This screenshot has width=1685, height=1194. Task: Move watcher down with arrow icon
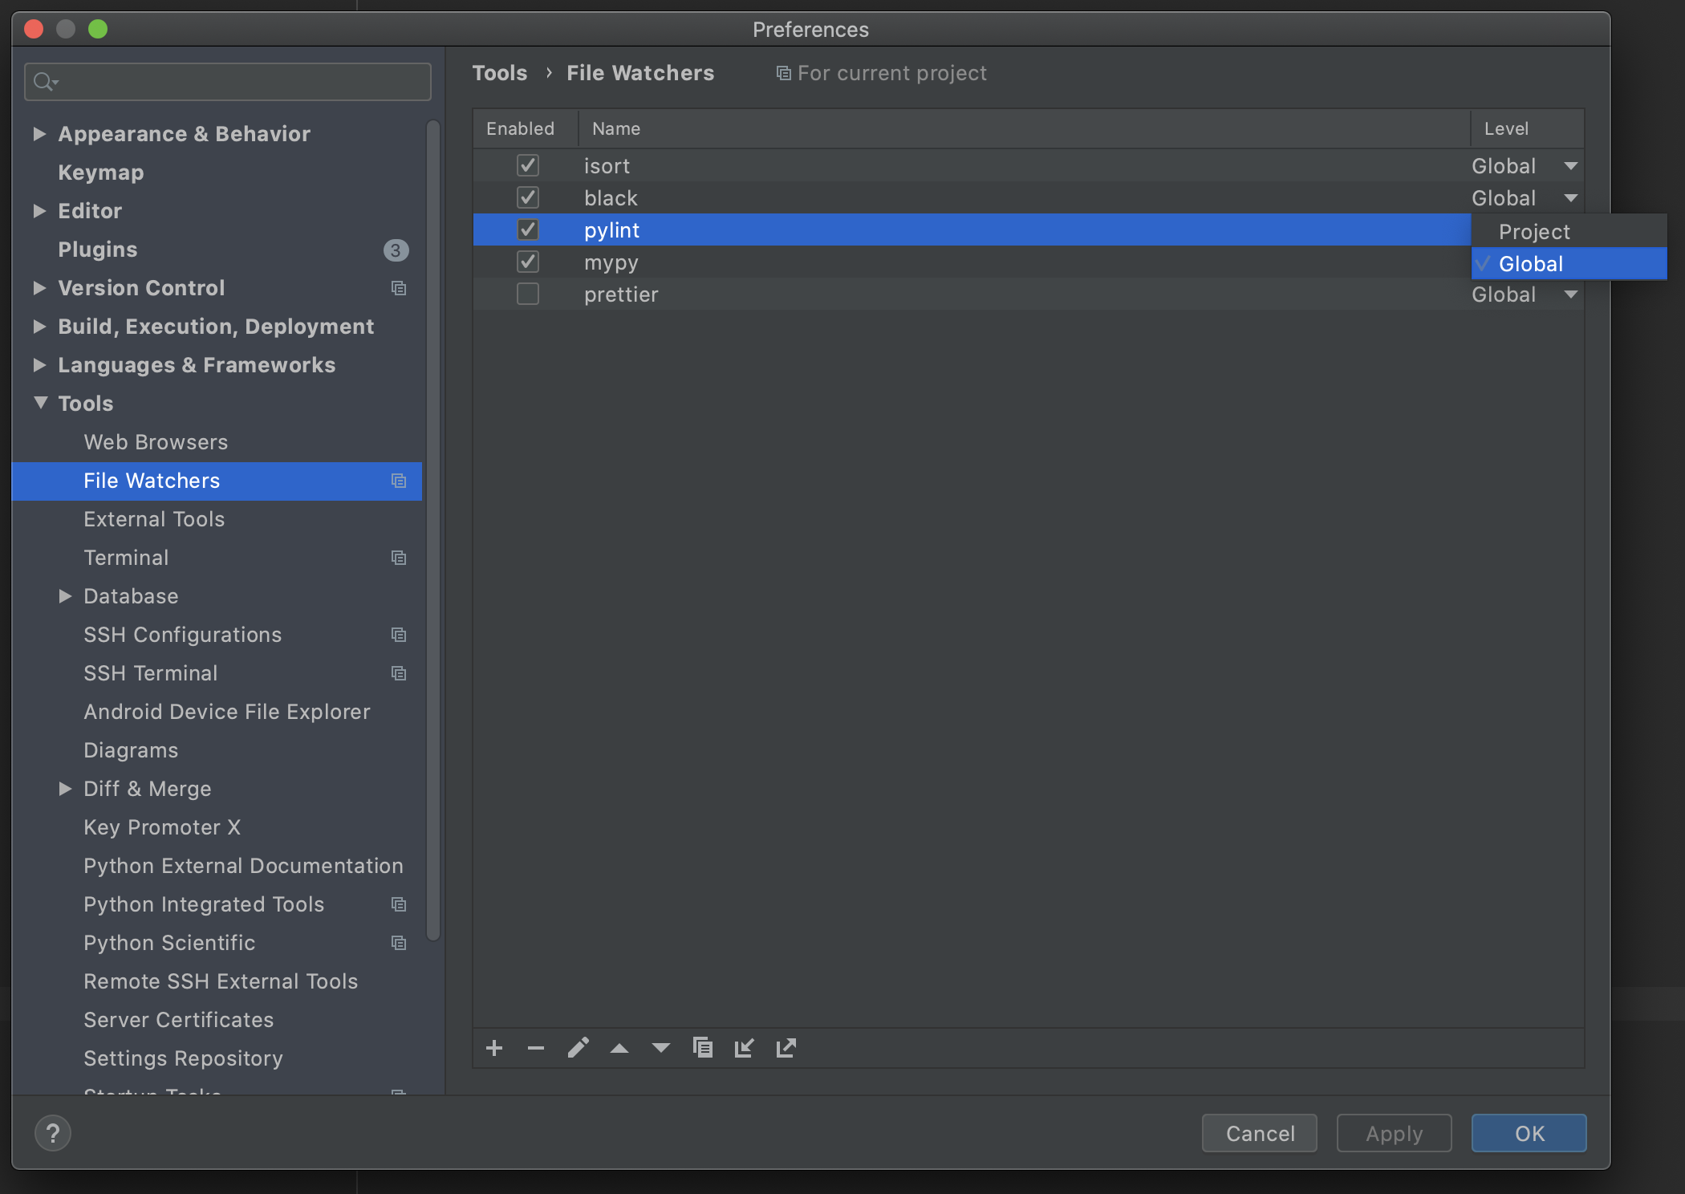661,1048
